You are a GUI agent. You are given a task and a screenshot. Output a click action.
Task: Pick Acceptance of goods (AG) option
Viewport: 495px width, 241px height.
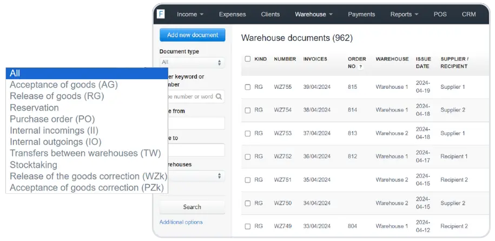63,84
